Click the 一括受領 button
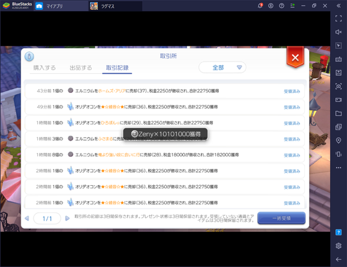This screenshot has height=267, width=347. pyautogui.click(x=281, y=218)
